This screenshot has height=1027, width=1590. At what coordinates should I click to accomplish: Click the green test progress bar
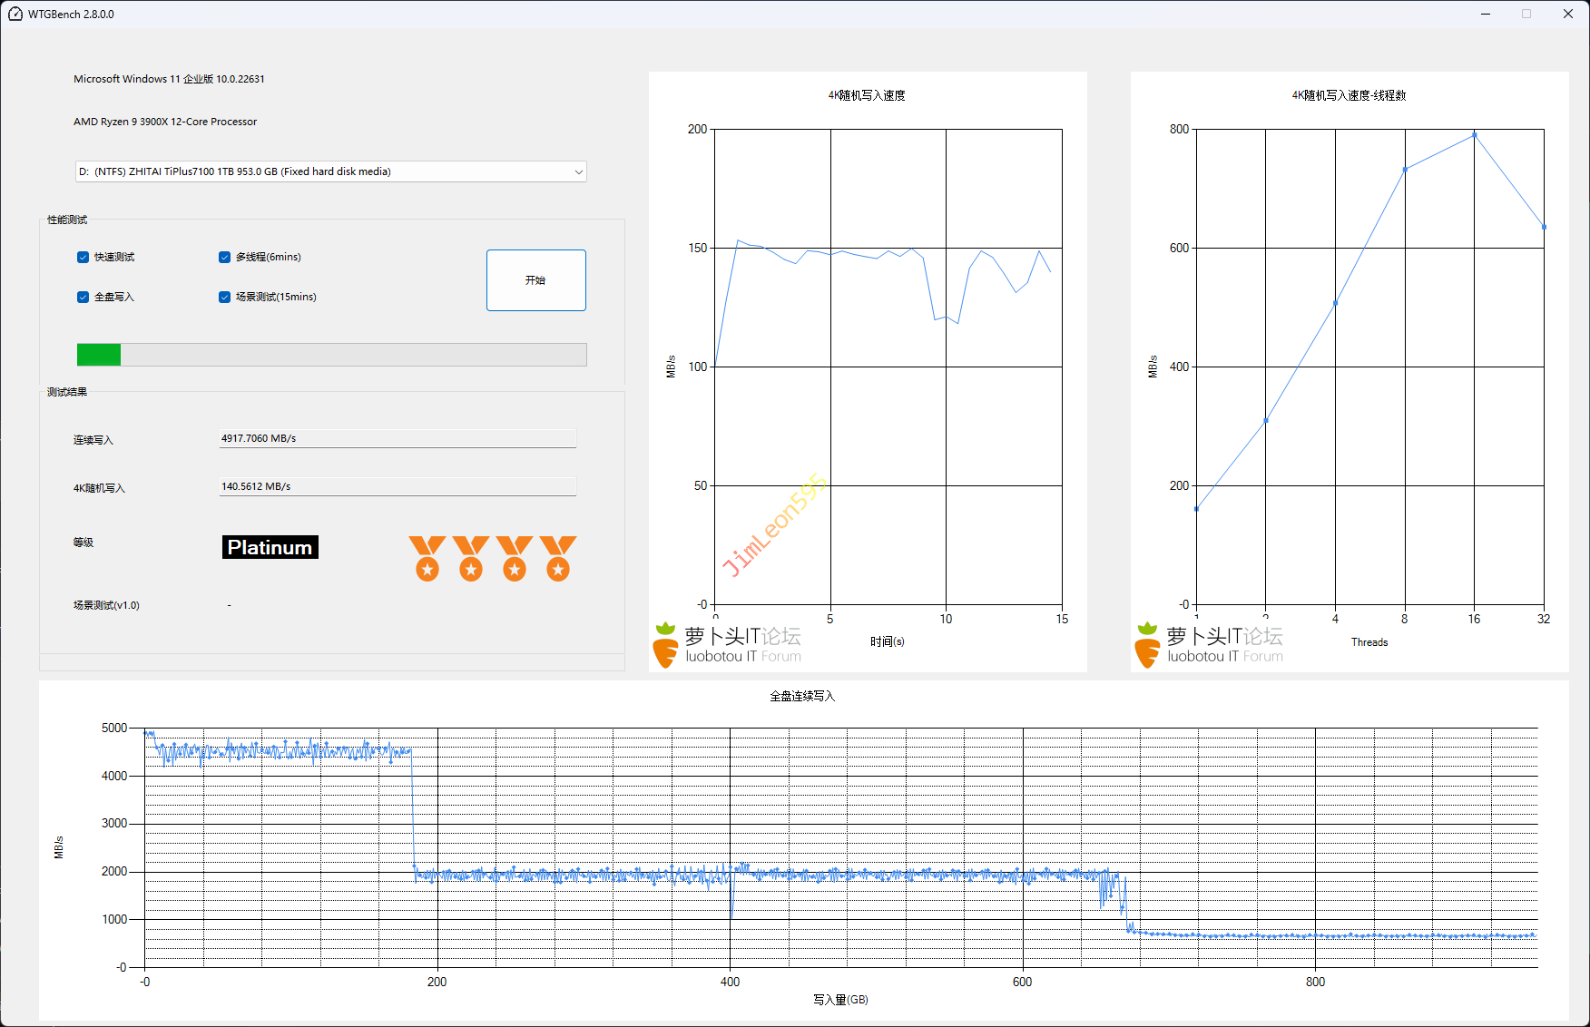(331, 355)
